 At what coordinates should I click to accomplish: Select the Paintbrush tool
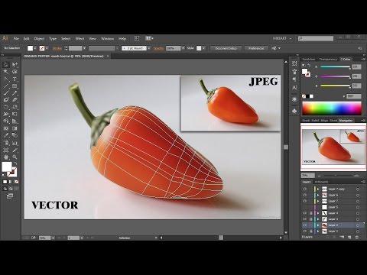6,93
